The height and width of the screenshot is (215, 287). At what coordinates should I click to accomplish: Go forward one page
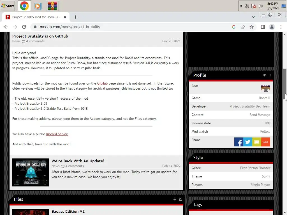pos(15,27)
